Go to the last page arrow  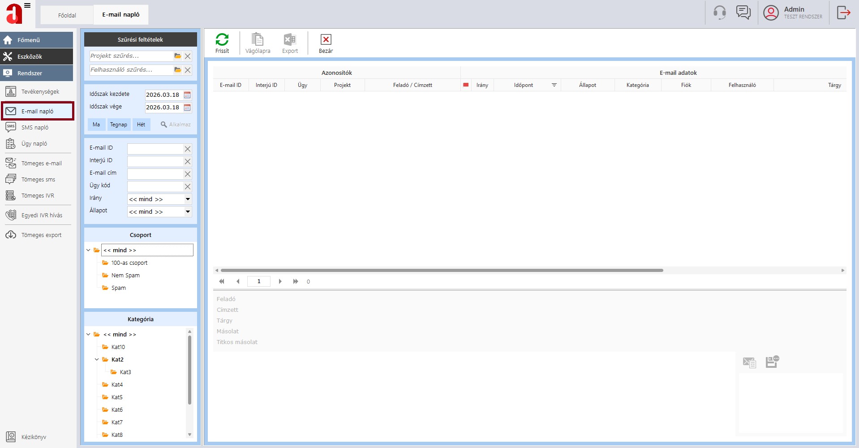pos(296,281)
